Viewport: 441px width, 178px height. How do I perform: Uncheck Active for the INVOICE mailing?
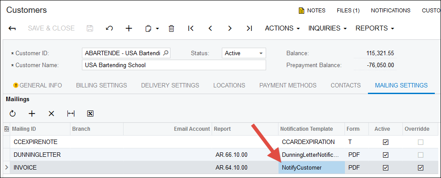(x=385, y=167)
